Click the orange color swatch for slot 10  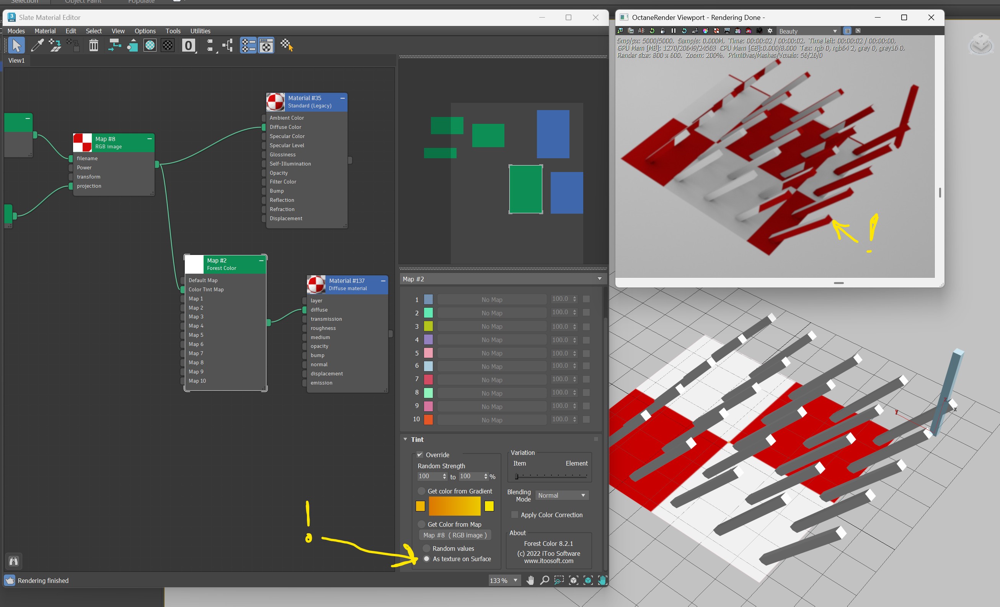point(428,419)
